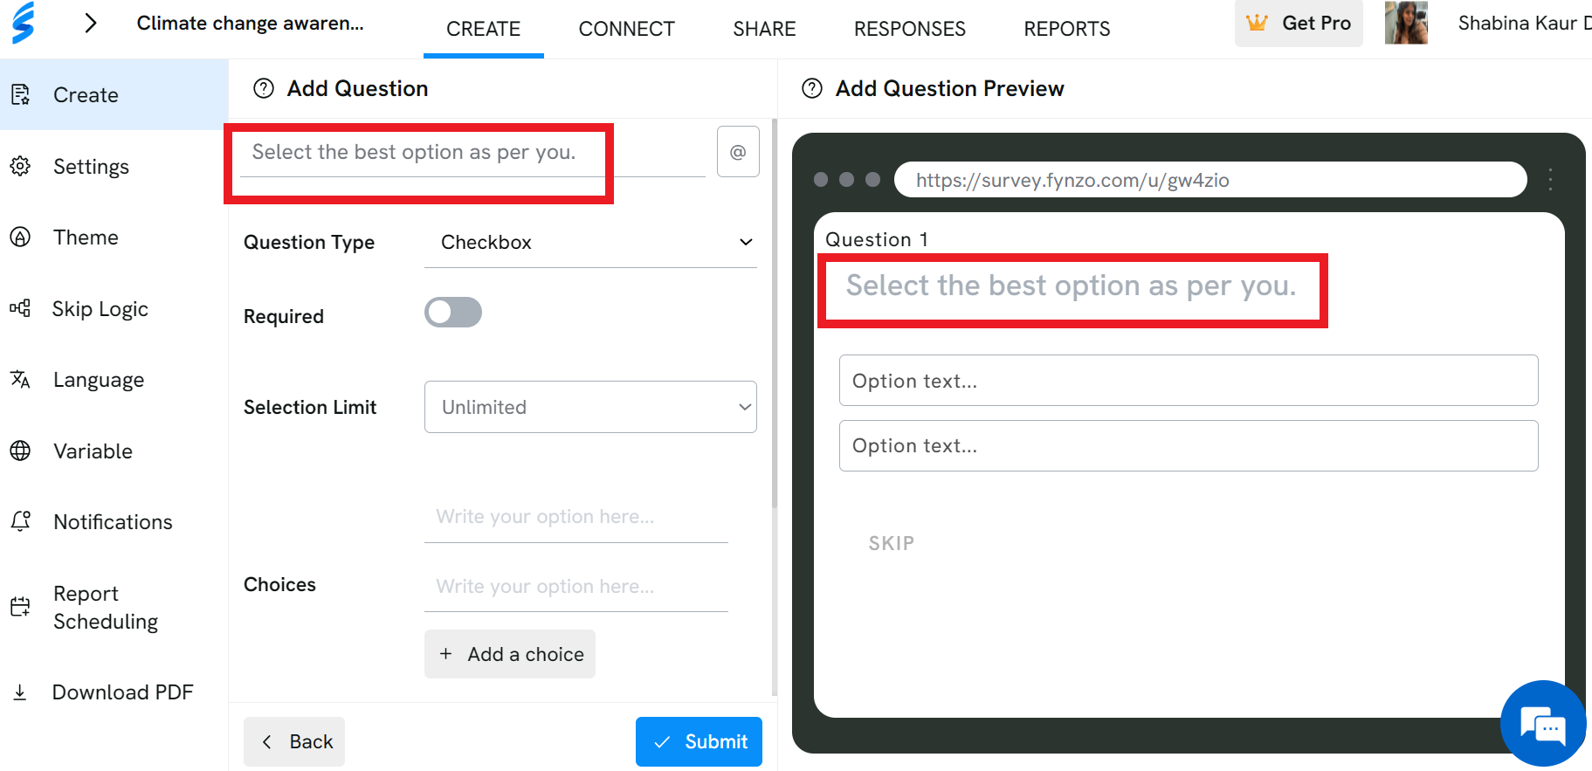1592x771 pixels.
Task: Open the live chat bubble
Action: tap(1543, 724)
